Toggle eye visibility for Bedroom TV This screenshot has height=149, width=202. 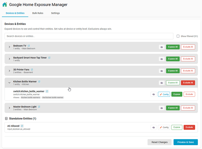click(161, 47)
